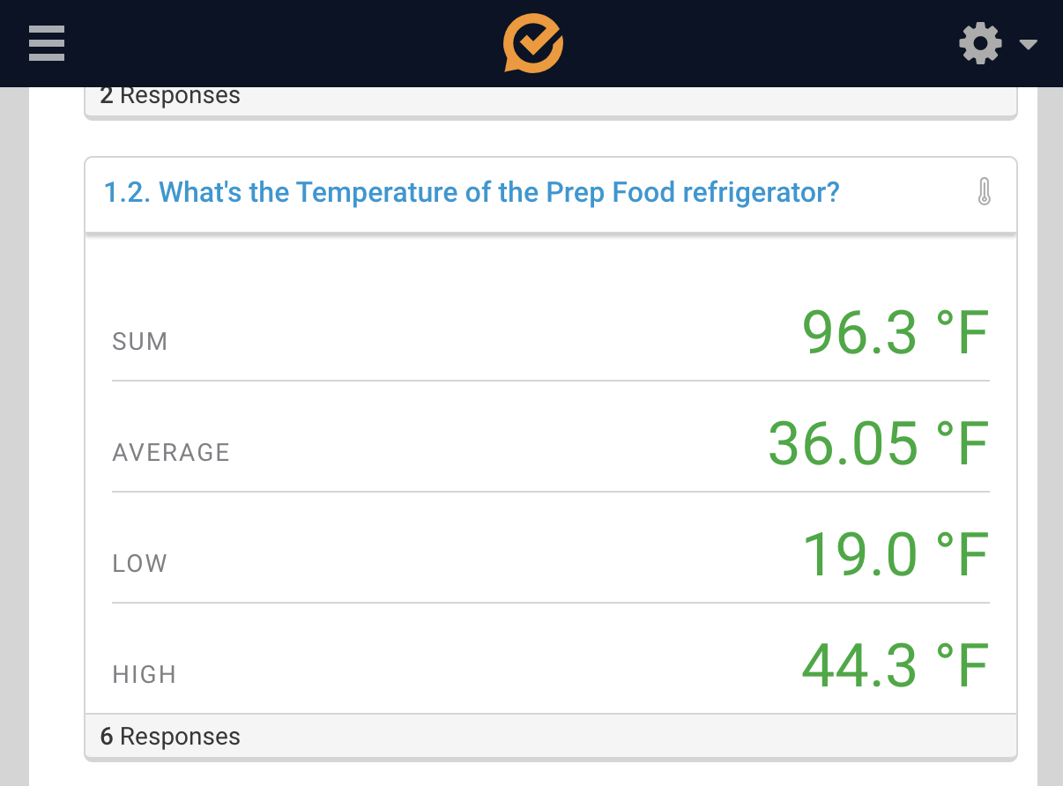Click the 19.0 °F low value

point(895,554)
